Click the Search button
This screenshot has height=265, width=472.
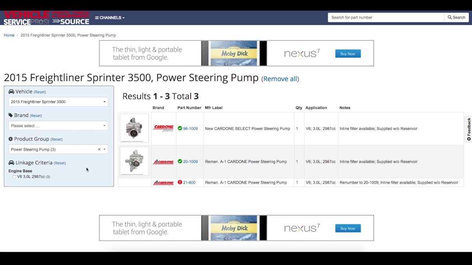pos(457,17)
